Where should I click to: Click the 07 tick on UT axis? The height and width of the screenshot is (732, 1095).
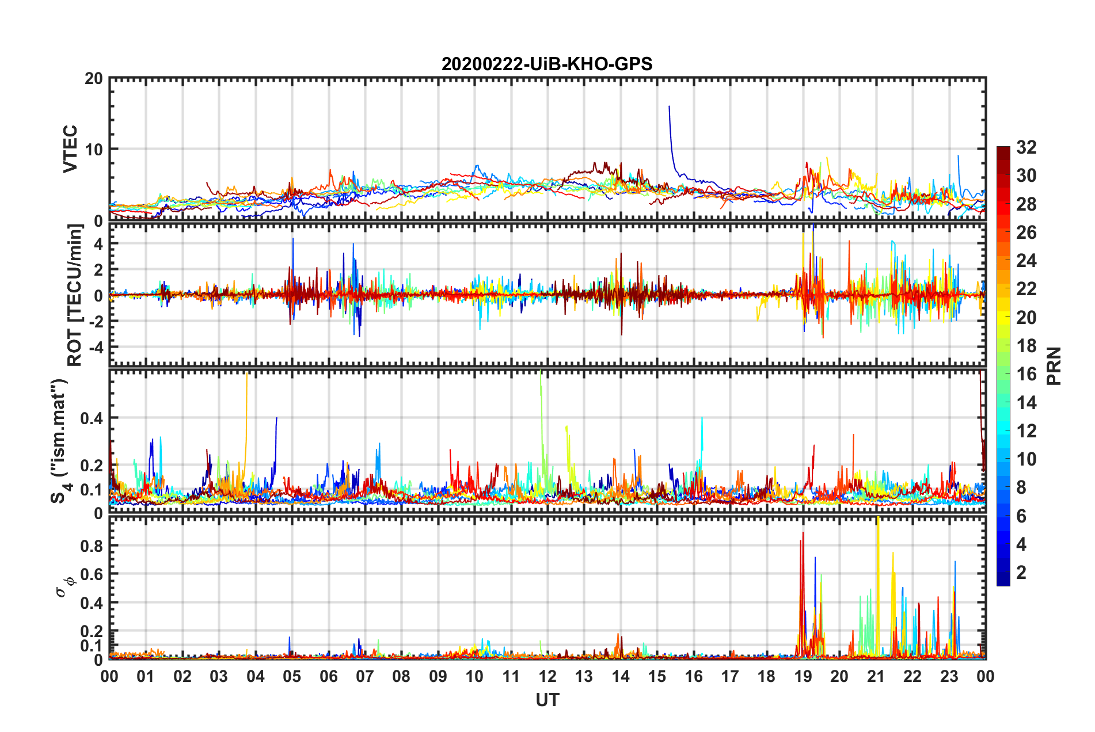coord(365,676)
